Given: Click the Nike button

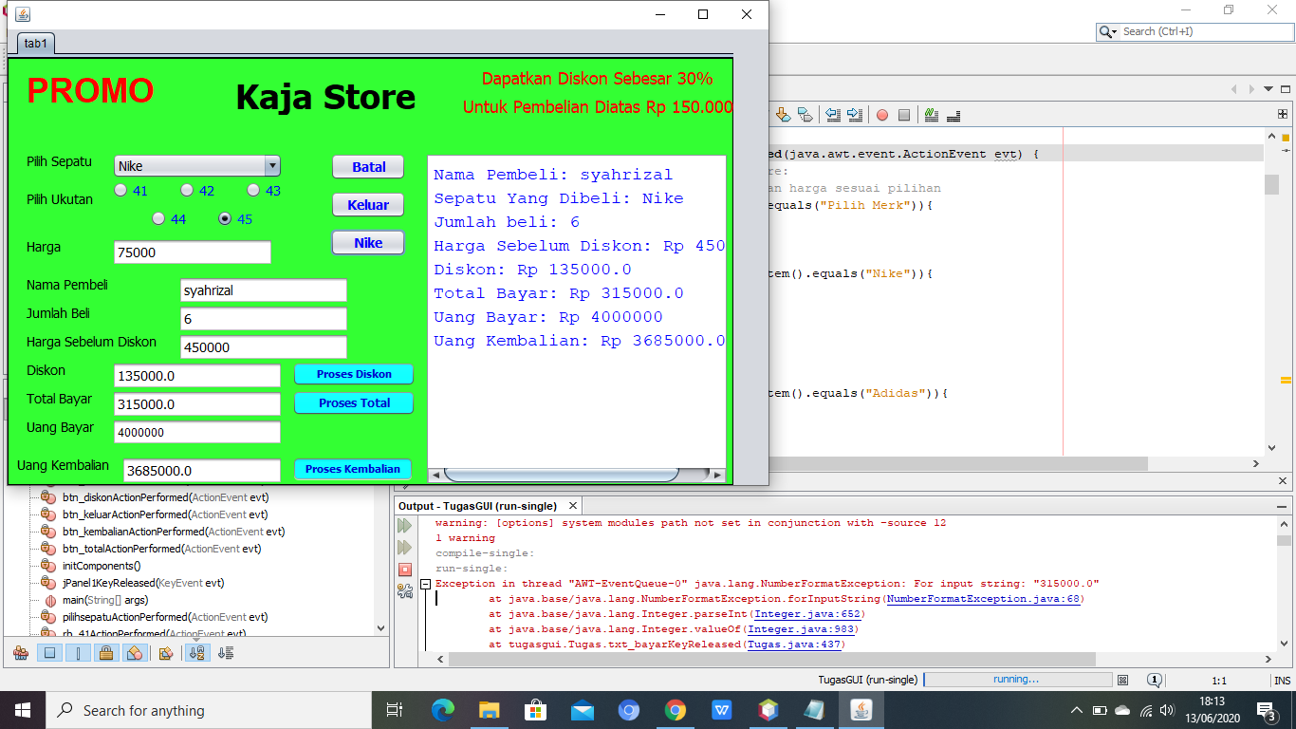Looking at the screenshot, I should pyautogui.click(x=368, y=243).
